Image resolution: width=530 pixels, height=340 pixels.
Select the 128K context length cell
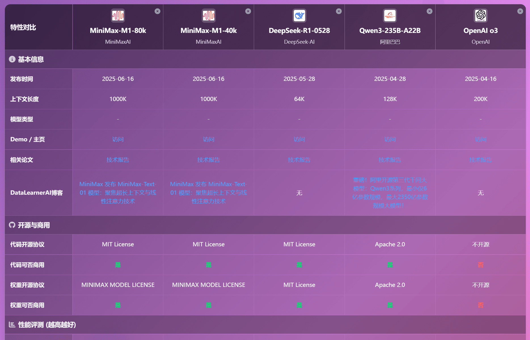pyautogui.click(x=390, y=99)
